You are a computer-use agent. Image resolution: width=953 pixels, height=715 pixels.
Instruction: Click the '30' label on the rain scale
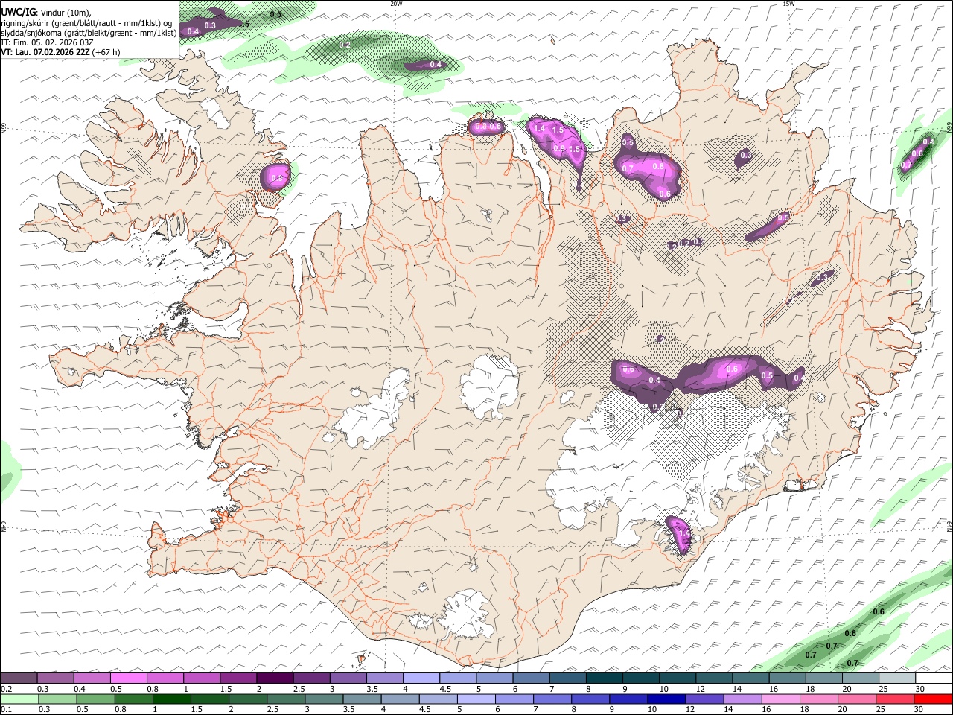[x=920, y=710]
